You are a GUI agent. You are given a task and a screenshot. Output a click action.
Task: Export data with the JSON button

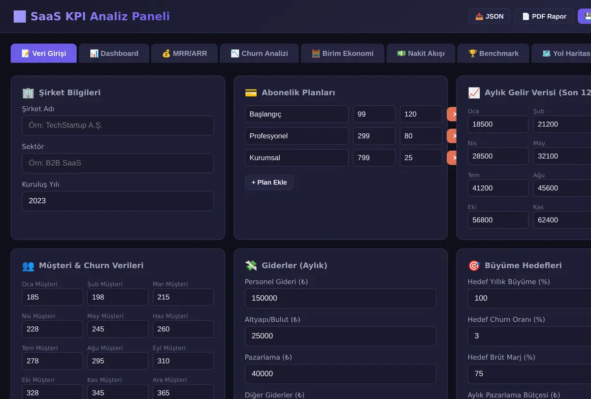[489, 16]
